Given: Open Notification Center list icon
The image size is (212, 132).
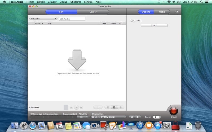Looking at the screenshot, I should click(x=207, y=2).
